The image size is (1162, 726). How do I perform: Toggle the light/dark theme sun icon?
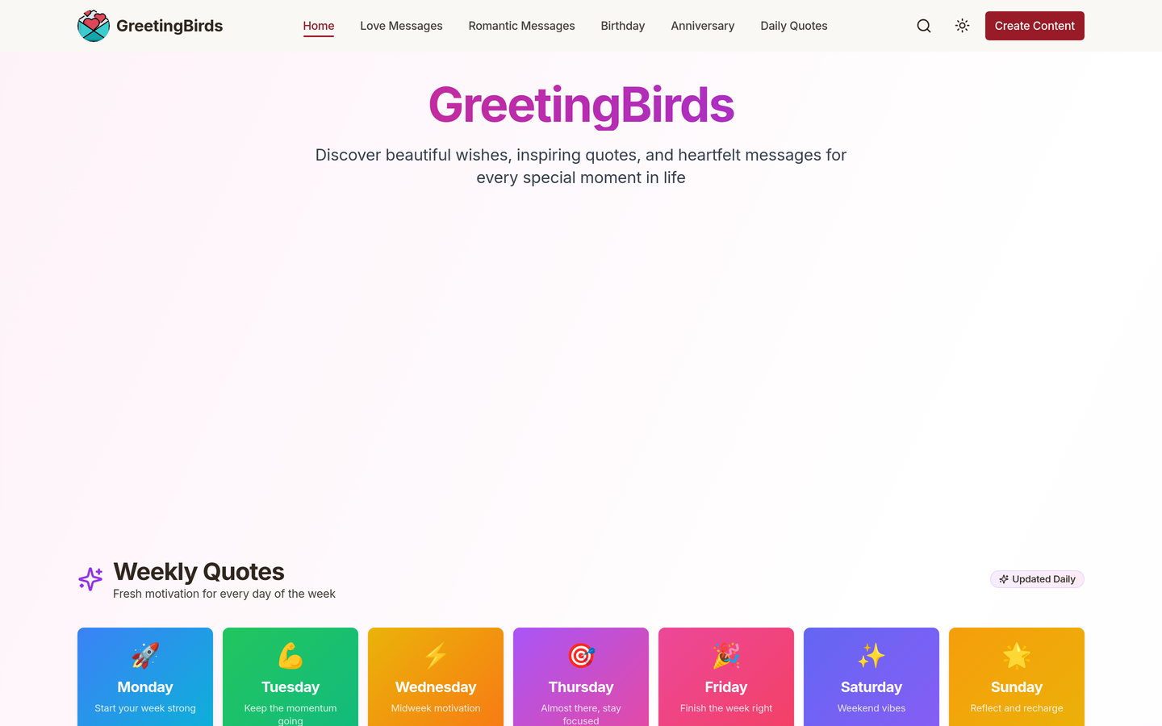point(963,26)
